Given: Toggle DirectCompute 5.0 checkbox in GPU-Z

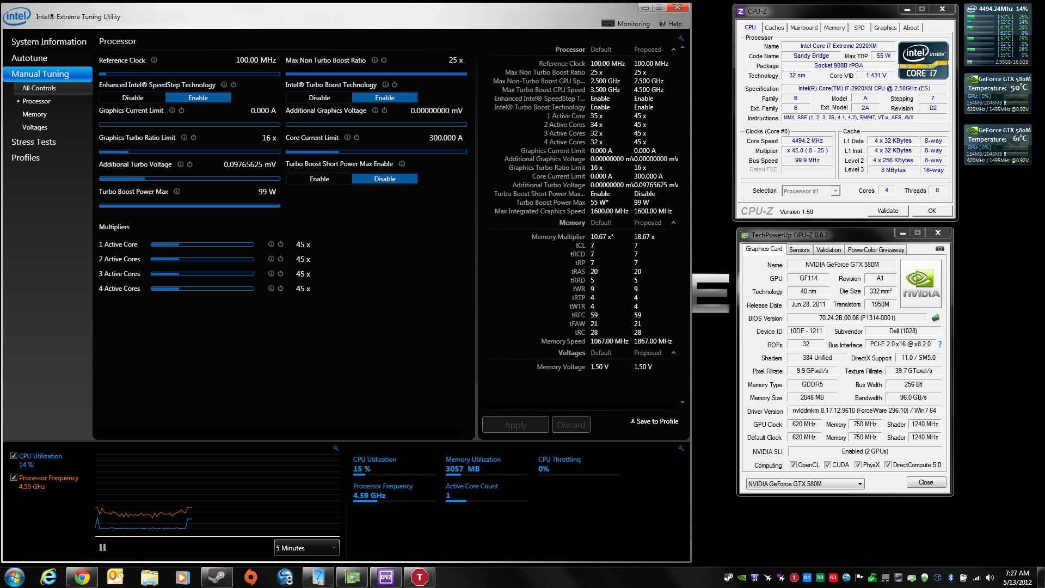Looking at the screenshot, I should click(888, 465).
